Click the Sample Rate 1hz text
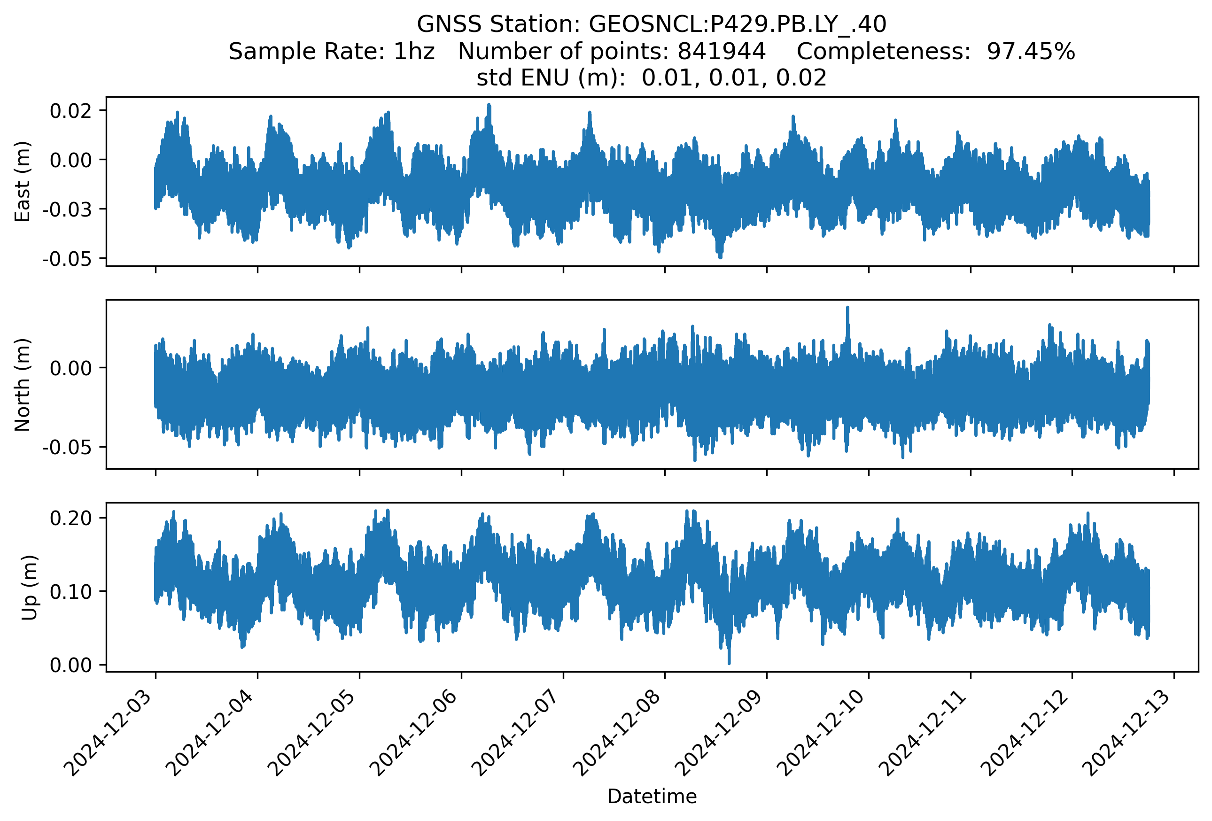 332,52
